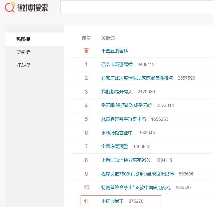Open topic 林青霞是夸夸群群主吗

[124, 119]
